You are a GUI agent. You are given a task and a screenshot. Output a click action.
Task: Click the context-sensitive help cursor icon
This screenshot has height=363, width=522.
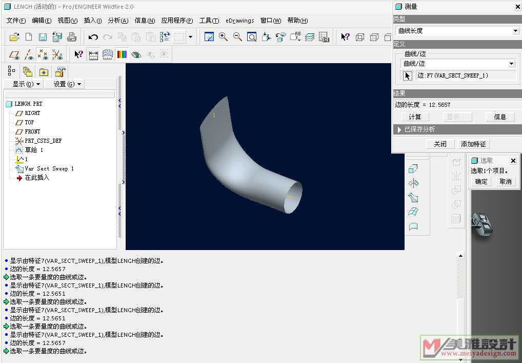(x=345, y=36)
